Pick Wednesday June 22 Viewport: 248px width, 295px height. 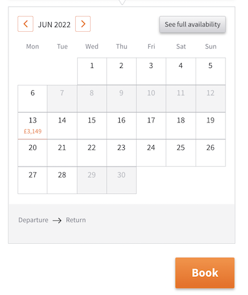[92, 153]
